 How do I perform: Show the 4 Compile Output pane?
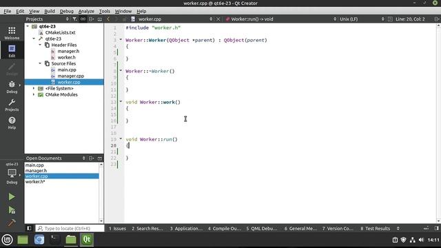(225, 228)
